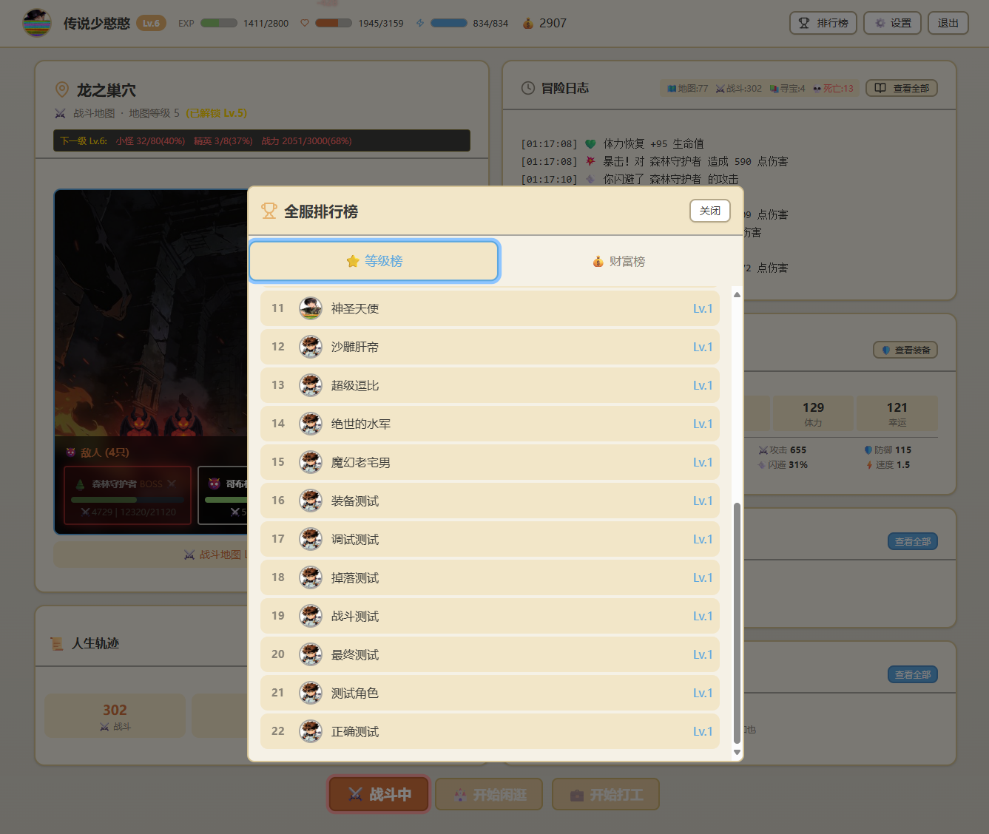Close the leaderboard with 关闭 button
989x834 pixels.
click(709, 211)
